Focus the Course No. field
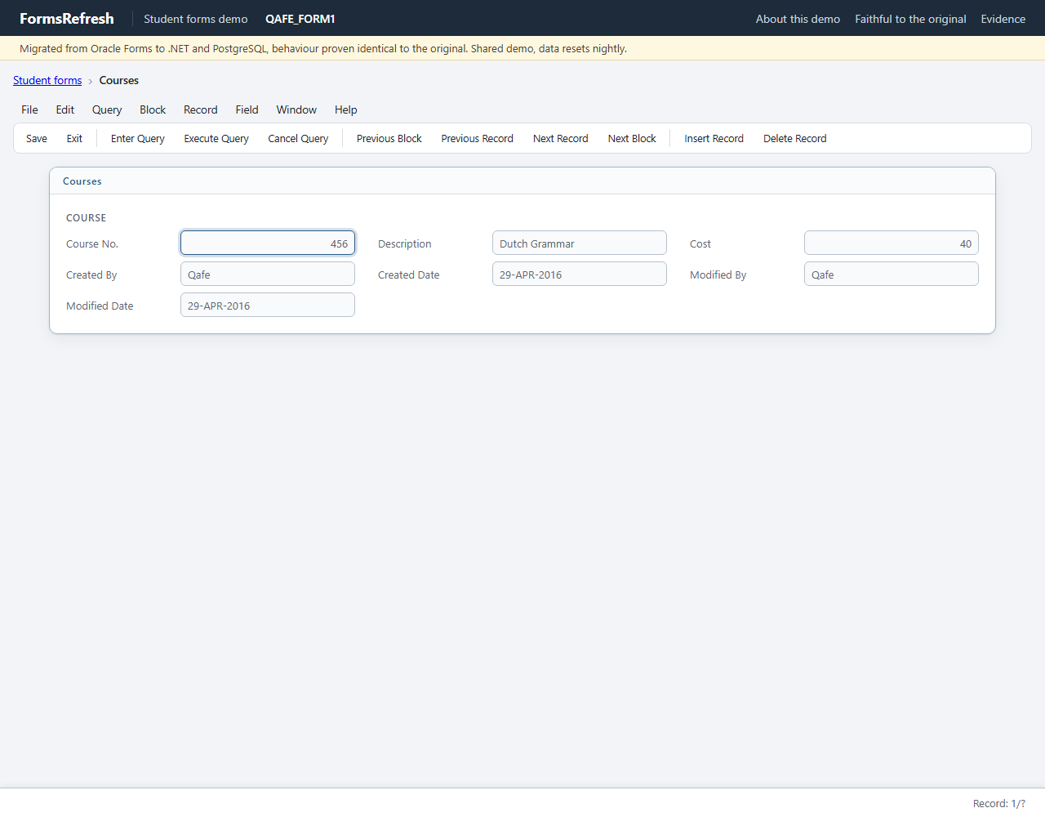 [268, 243]
